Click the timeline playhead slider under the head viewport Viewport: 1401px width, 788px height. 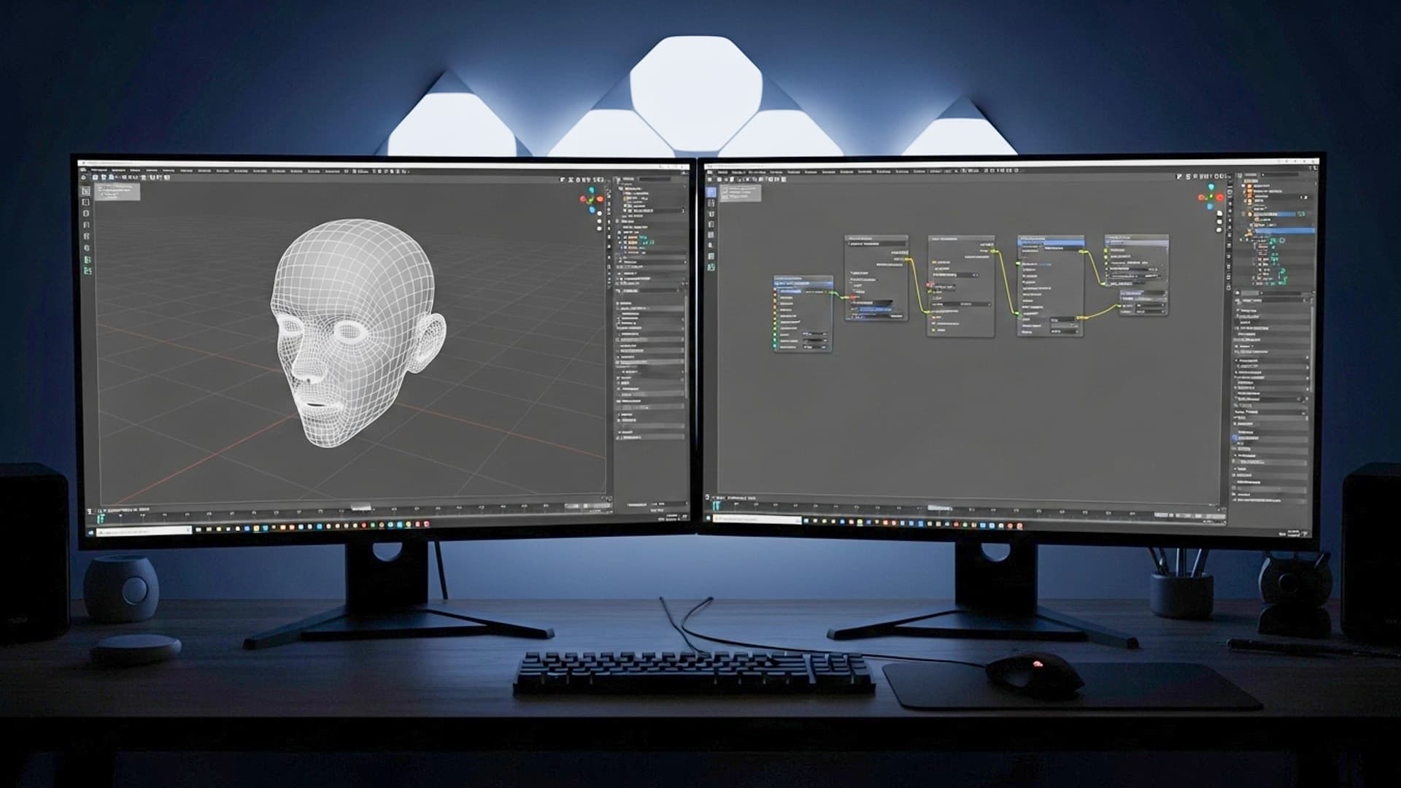(360, 507)
